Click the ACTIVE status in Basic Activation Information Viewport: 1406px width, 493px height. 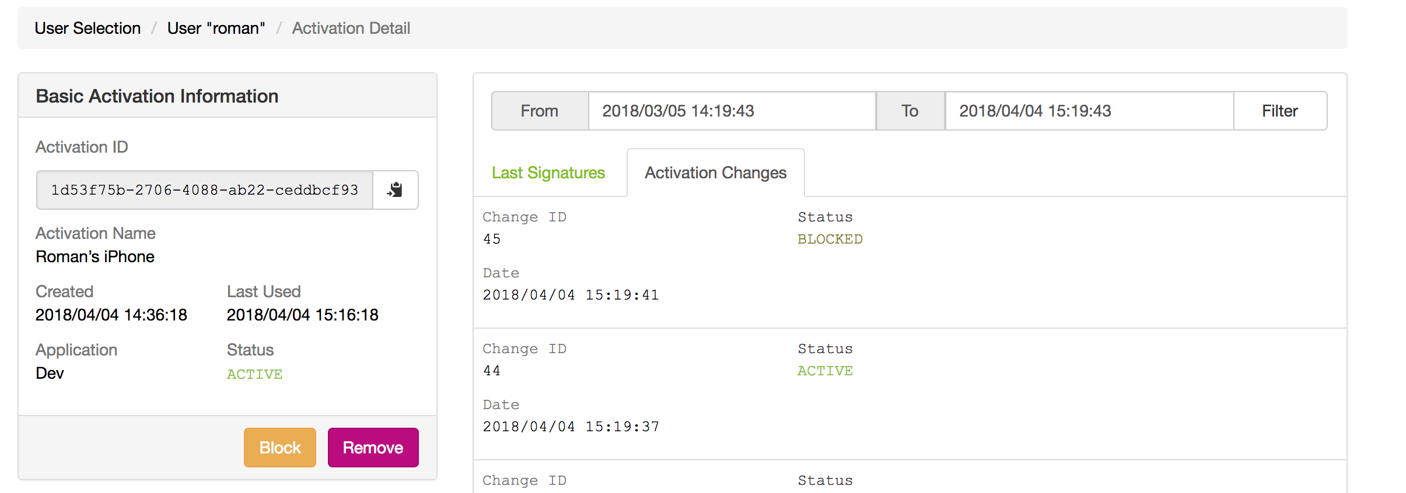point(254,374)
